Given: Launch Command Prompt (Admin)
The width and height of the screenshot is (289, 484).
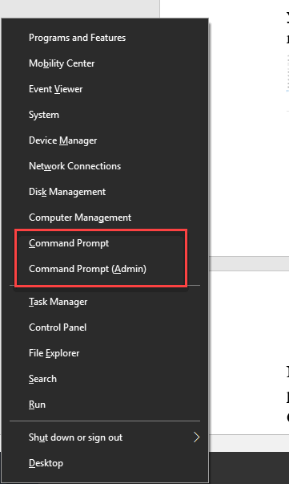Looking at the screenshot, I should pos(105,269).
